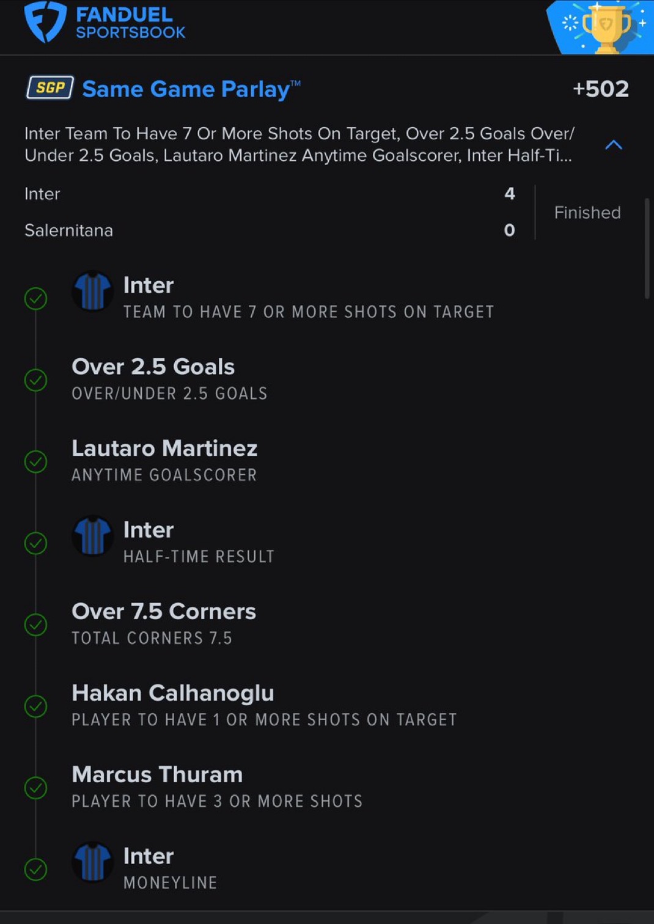
Task: Click the FanDuel shield logo icon
Action: [x=45, y=22]
